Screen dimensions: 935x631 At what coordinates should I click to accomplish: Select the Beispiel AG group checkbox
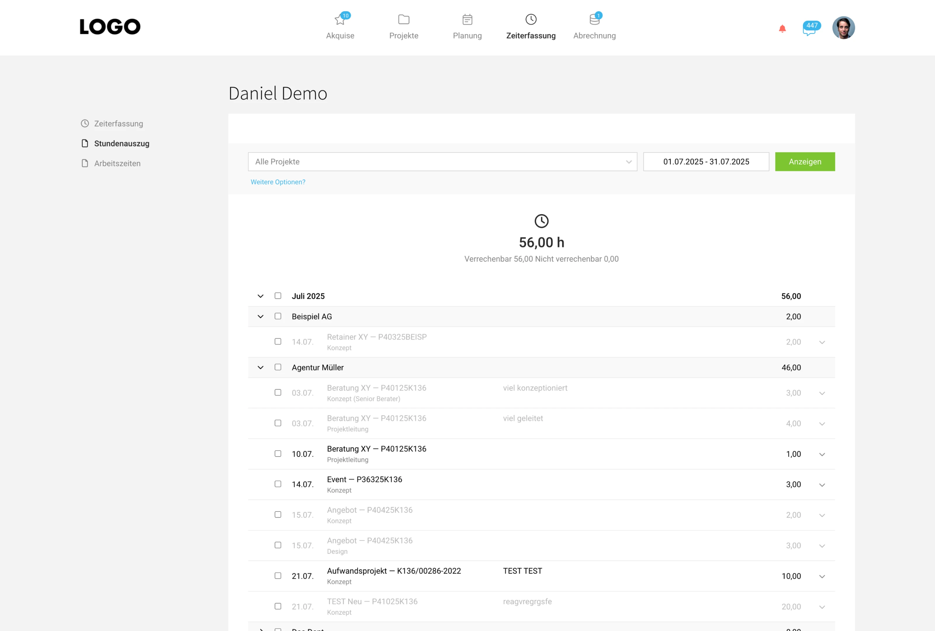pyautogui.click(x=278, y=316)
